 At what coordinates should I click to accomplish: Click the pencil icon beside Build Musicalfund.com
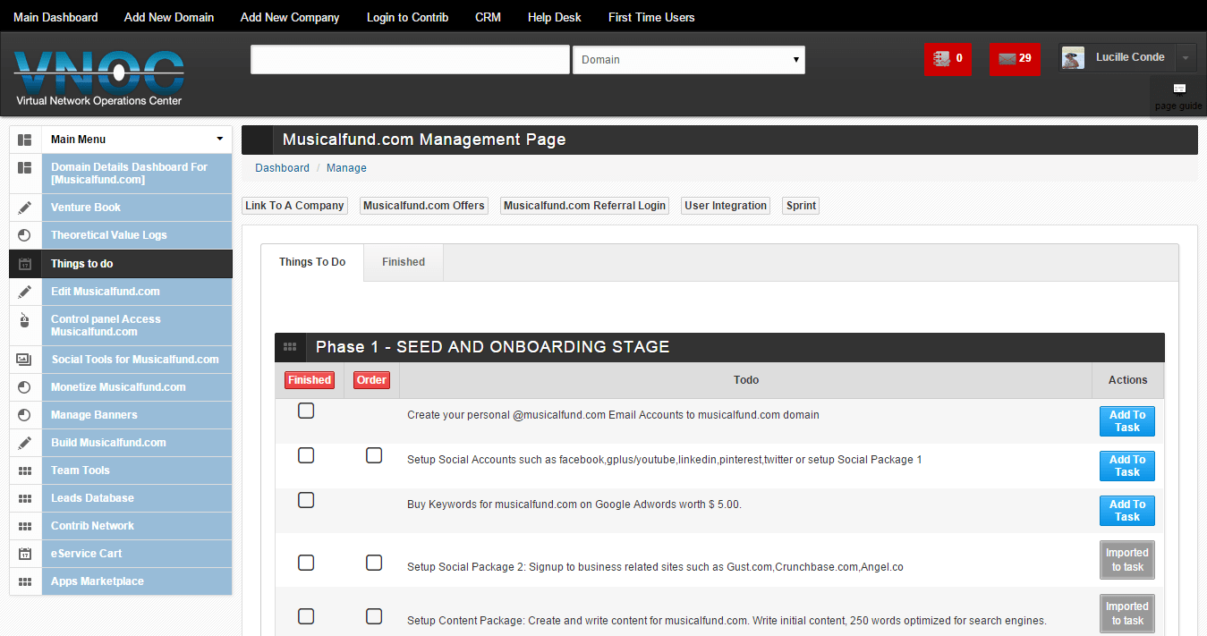pyautogui.click(x=25, y=443)
